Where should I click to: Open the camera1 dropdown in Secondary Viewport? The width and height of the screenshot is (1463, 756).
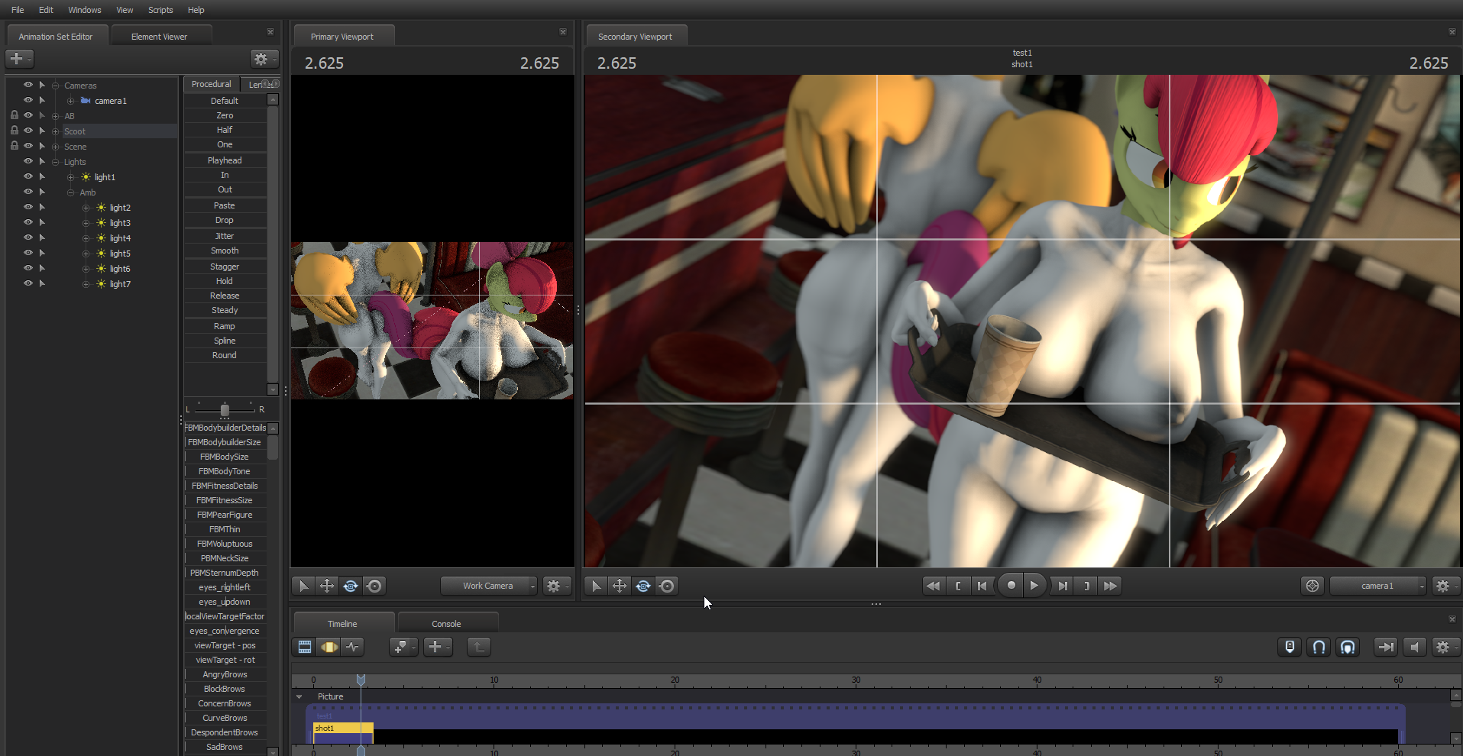(x=1378, y=586)
